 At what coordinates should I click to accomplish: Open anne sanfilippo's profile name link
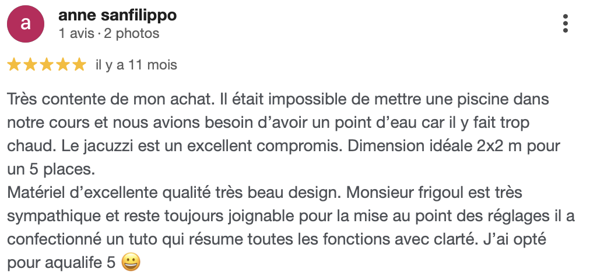click(x=117, y=16)
